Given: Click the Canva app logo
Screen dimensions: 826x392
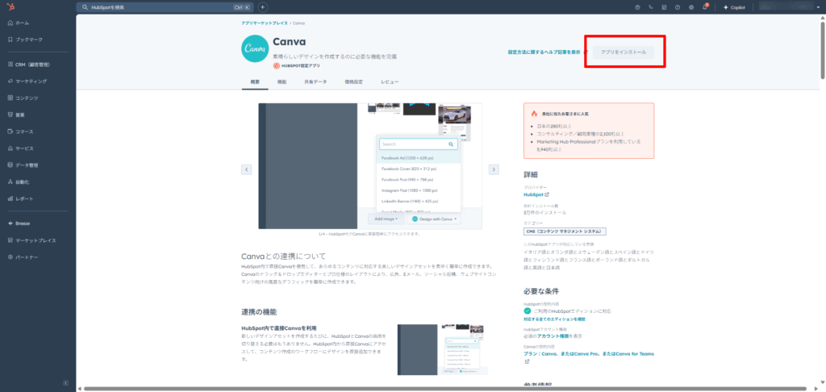Looking at the screenshot, I should (255, 48).
